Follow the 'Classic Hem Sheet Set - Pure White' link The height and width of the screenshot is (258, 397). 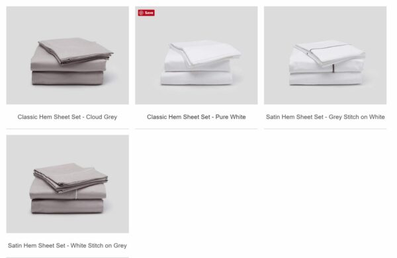click(197, 117)
